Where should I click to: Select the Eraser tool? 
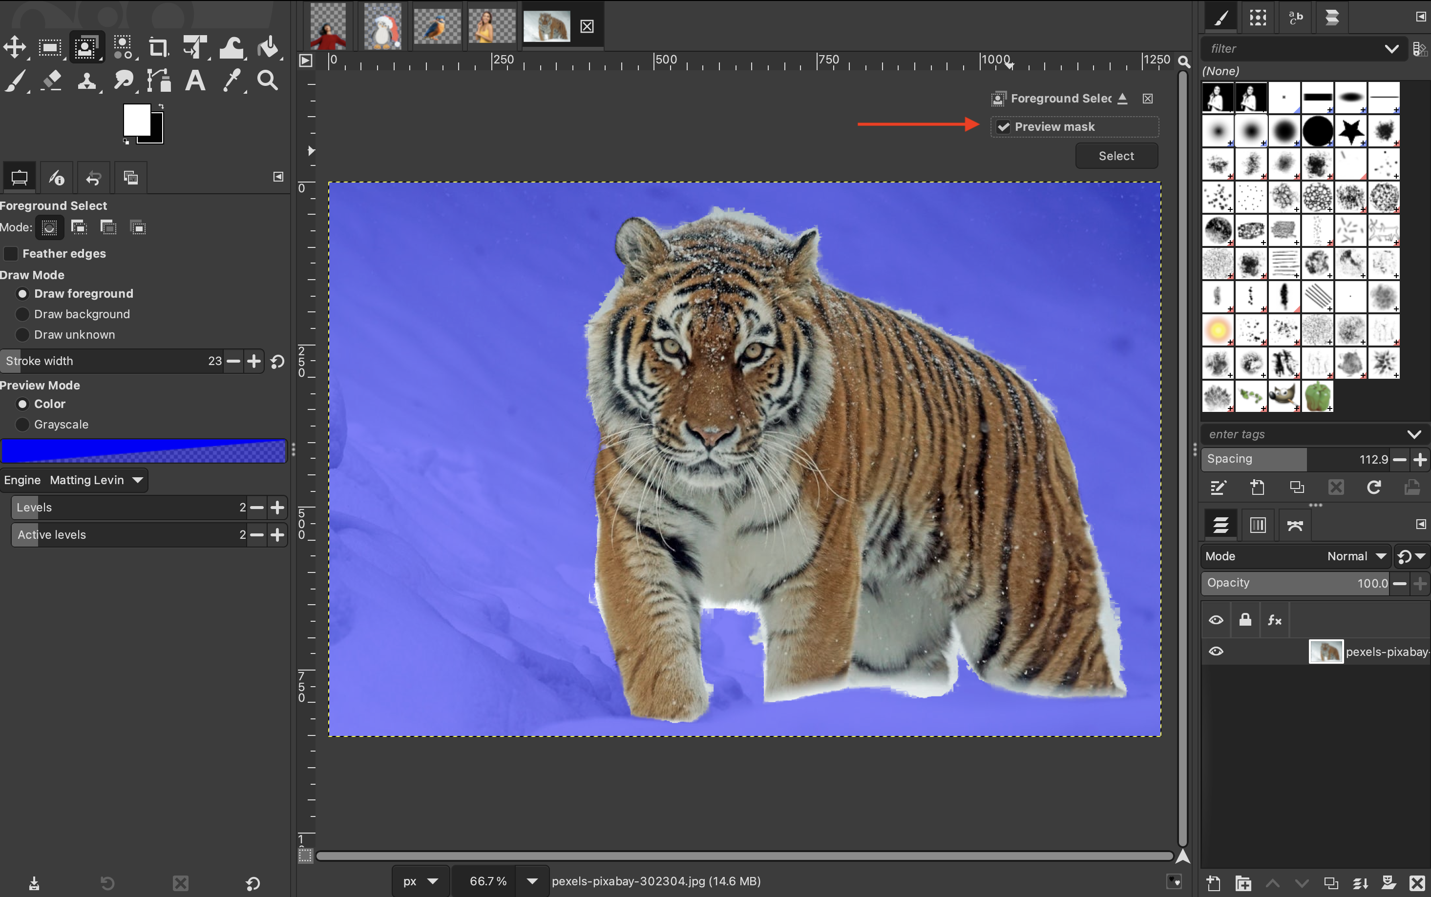pos(52,80)
